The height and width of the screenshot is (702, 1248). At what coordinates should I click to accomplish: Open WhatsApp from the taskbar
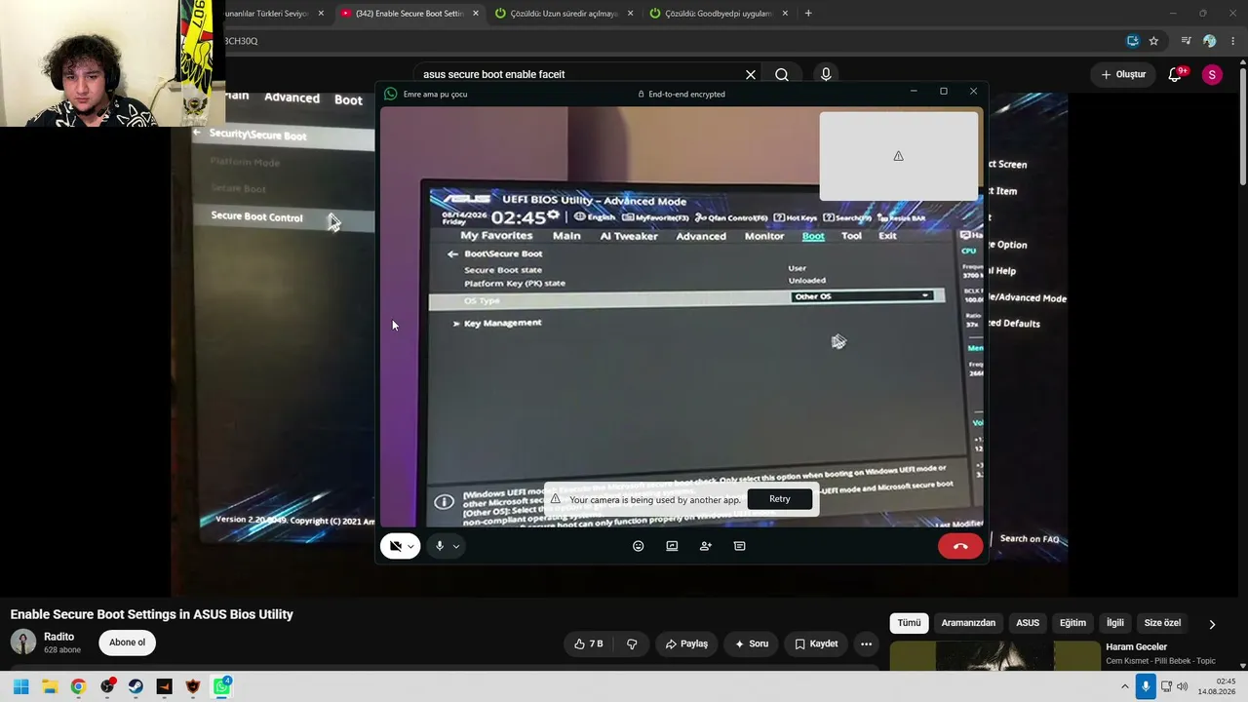coord(221,686)
